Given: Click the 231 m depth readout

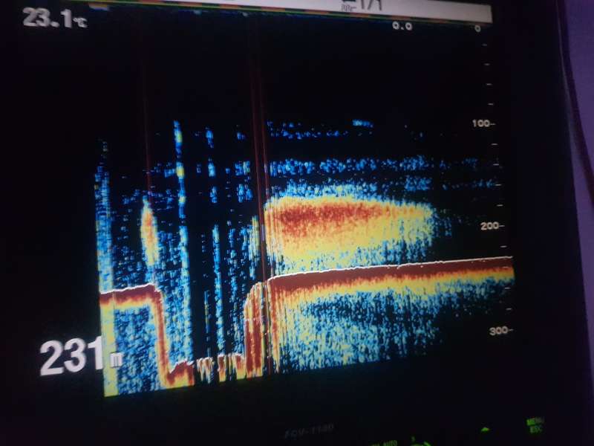Looking at the screenshot, I should tap(74, 358).
